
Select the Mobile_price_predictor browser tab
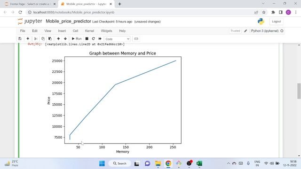[x=87, y=4]
